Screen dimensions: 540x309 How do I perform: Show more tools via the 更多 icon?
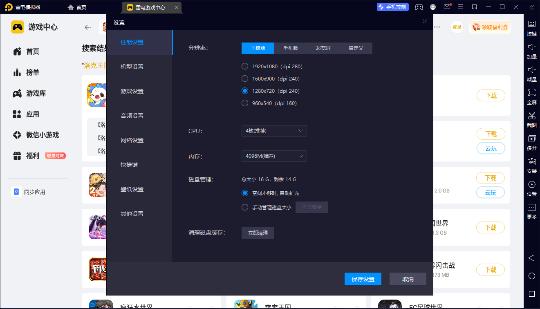click(x=531, y=210)
